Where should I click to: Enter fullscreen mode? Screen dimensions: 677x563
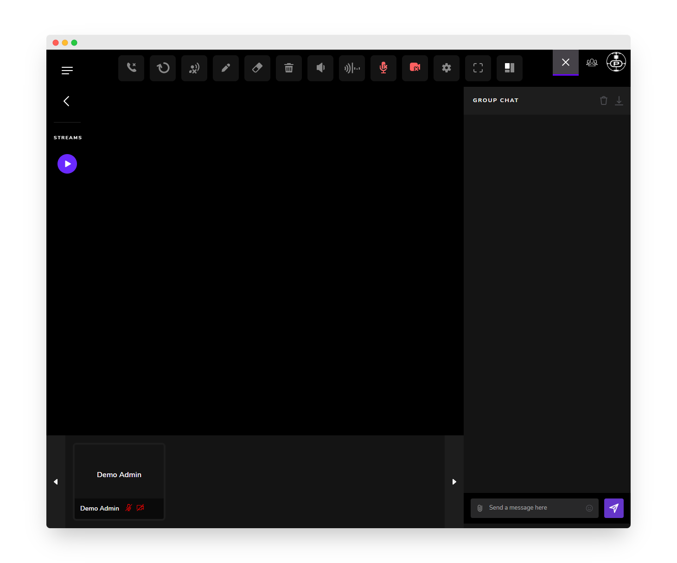(478, 68)
